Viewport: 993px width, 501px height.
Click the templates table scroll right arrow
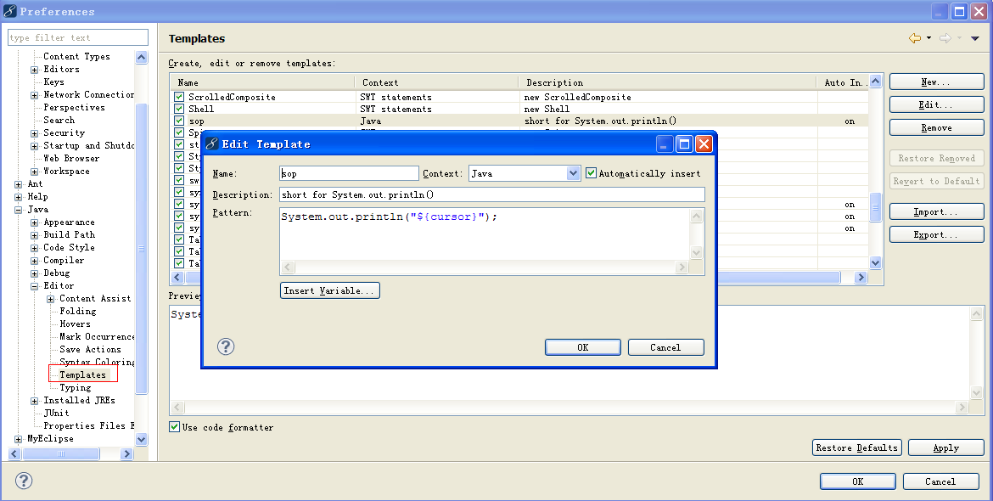pyautogui.click(x=861, y=278)
